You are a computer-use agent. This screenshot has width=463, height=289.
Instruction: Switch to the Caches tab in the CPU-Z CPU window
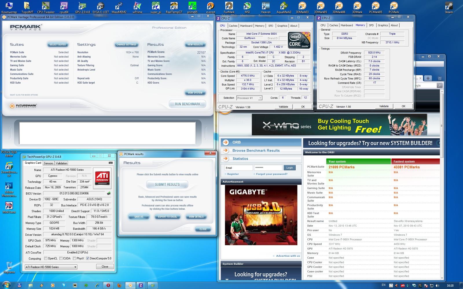point(233,26)
